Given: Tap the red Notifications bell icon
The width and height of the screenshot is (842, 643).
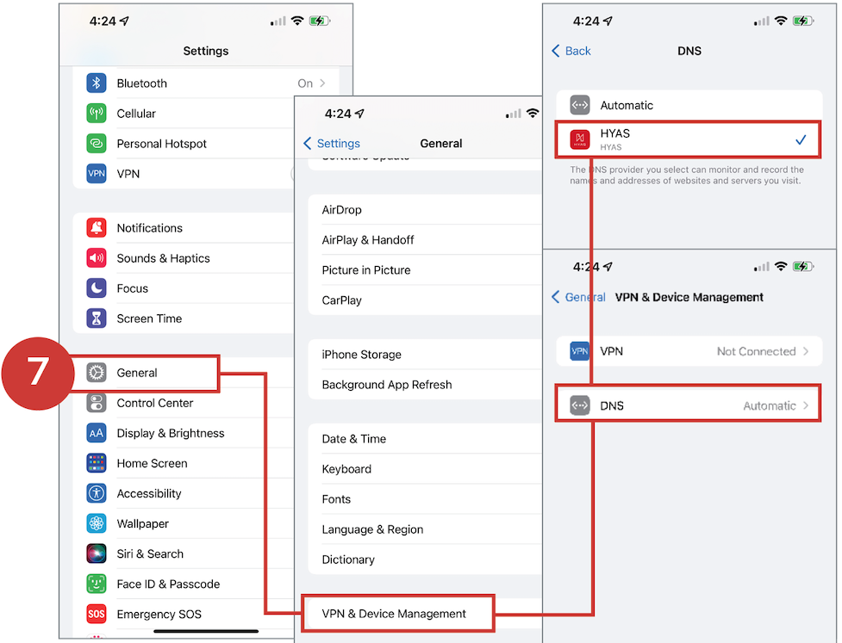Looking at the screenshot, I should 97,228.
